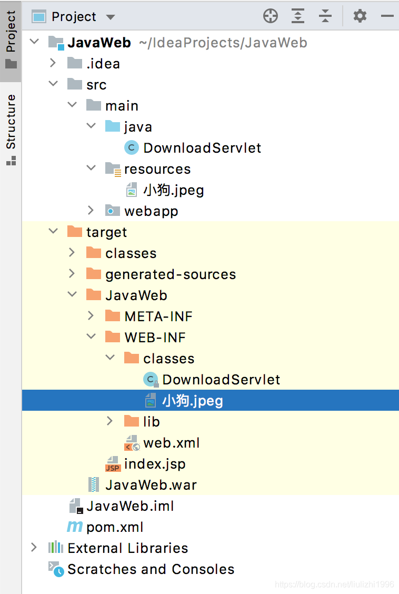Expand the .idea folder

(x=52, y=63)
